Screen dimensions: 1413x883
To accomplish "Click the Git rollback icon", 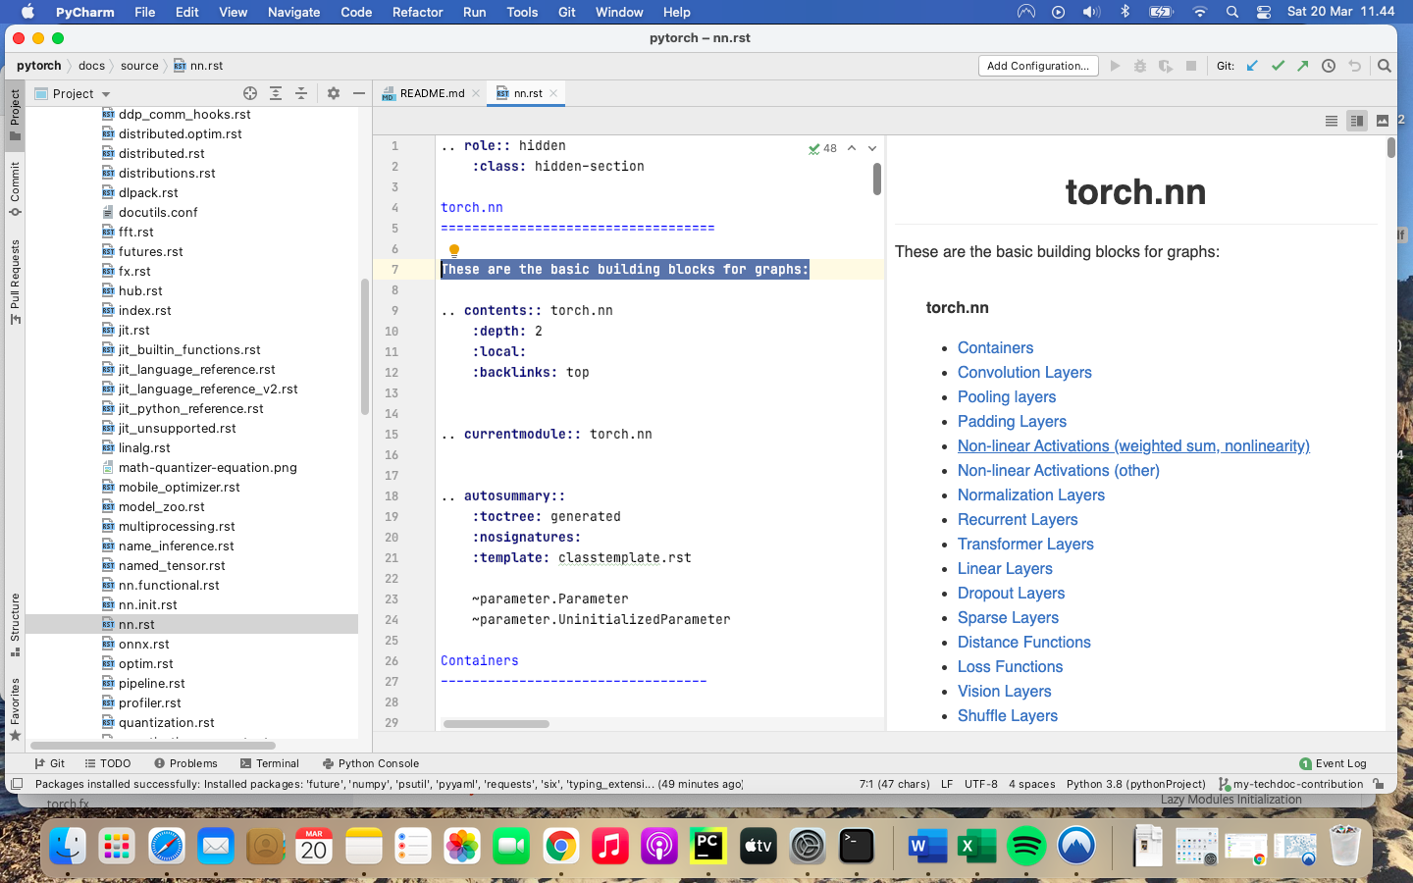I will tap(1355, 66).
